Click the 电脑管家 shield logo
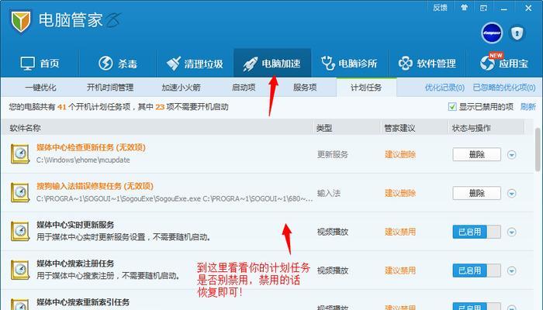The height and width of the screenshot is (310, 543). click(21, 22)
